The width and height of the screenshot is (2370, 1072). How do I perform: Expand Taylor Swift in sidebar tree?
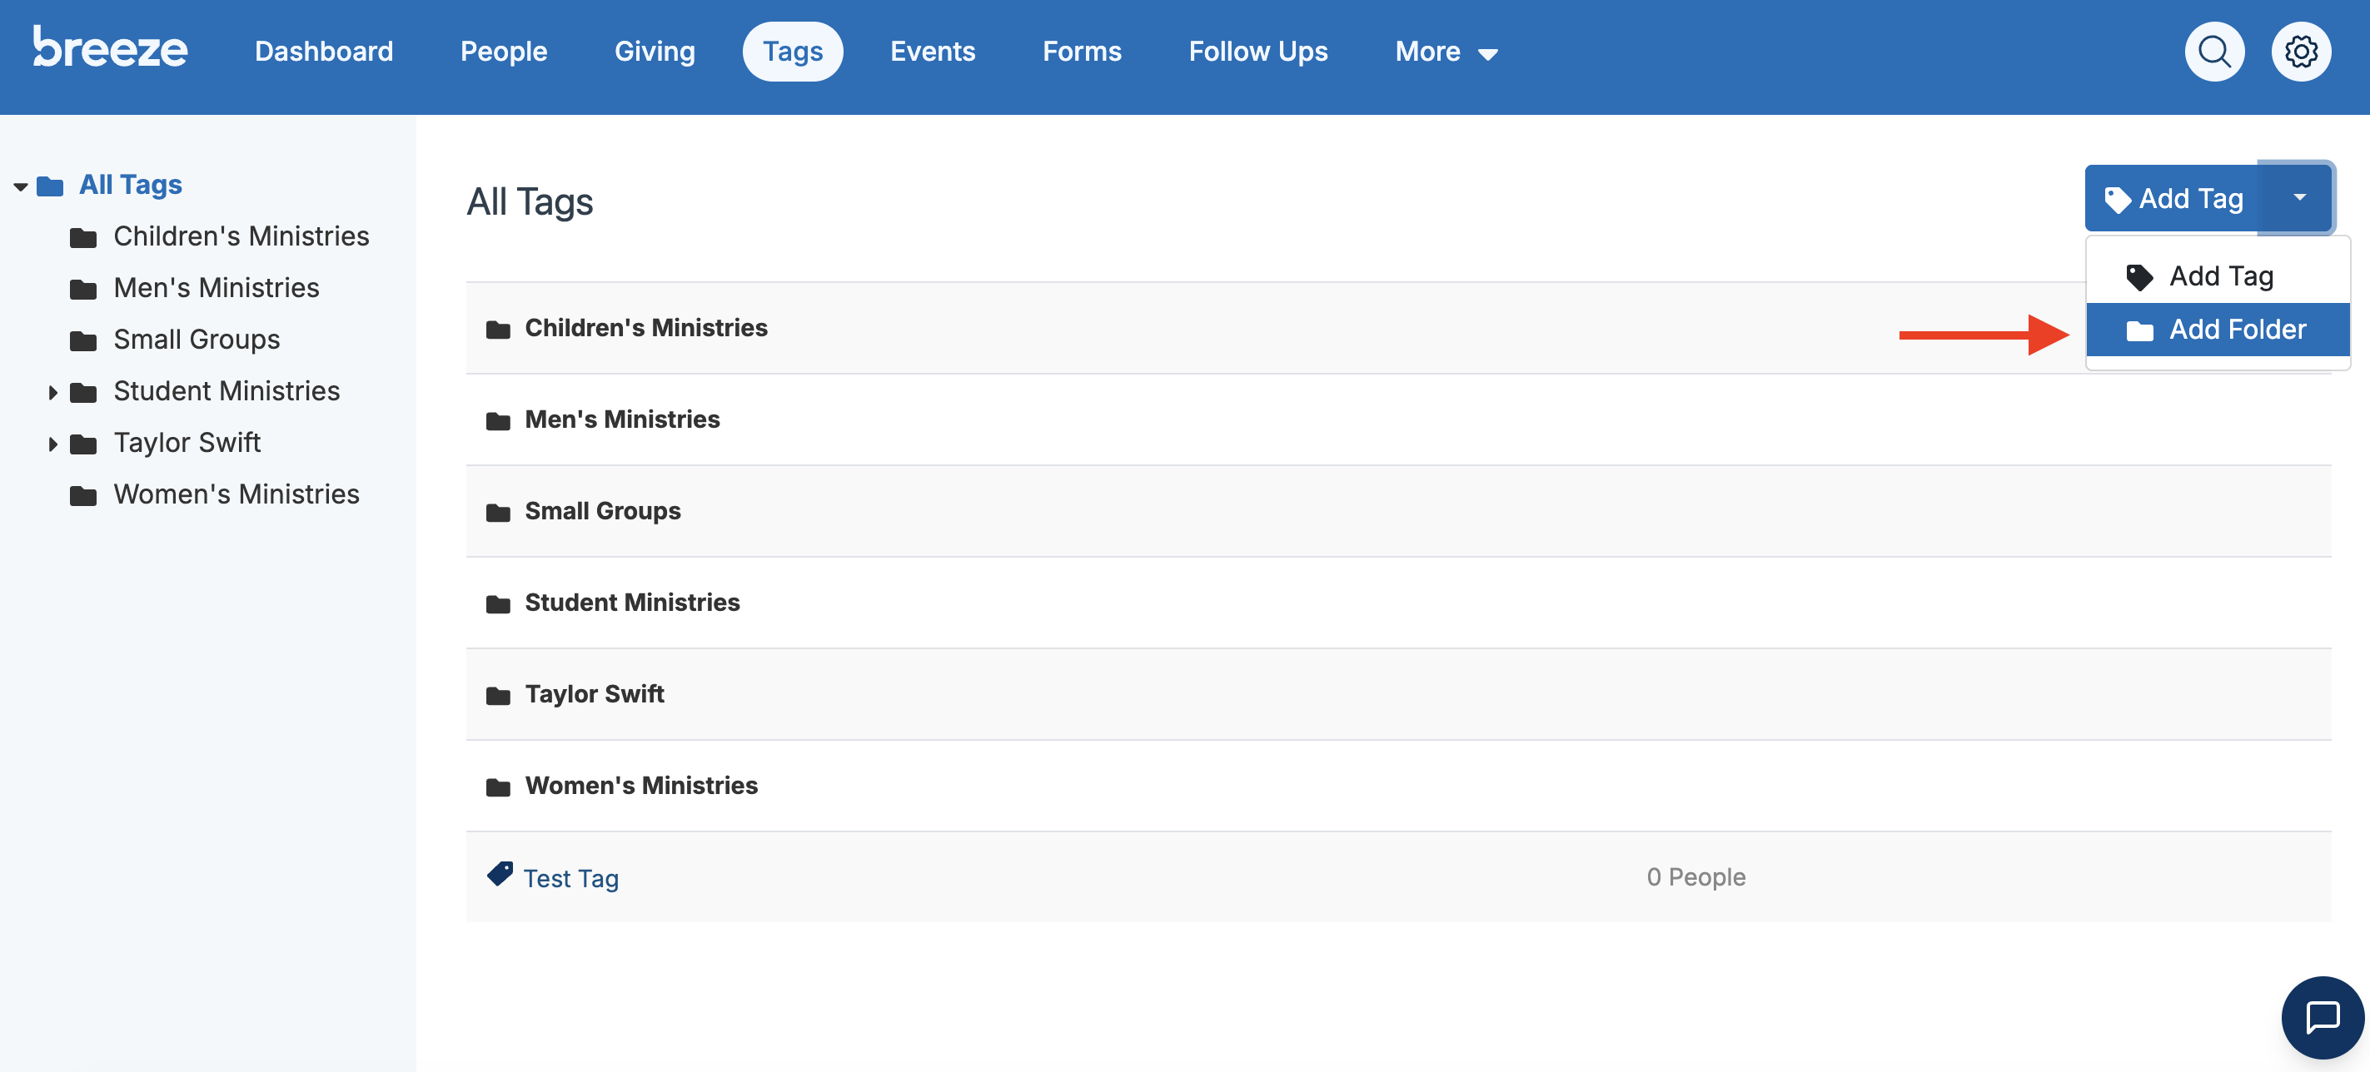(x=52, y=444)
